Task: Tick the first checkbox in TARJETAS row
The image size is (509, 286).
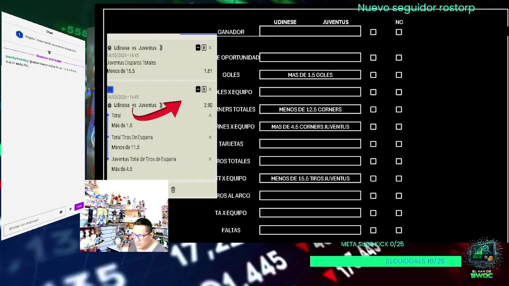Action: (373, 144)
